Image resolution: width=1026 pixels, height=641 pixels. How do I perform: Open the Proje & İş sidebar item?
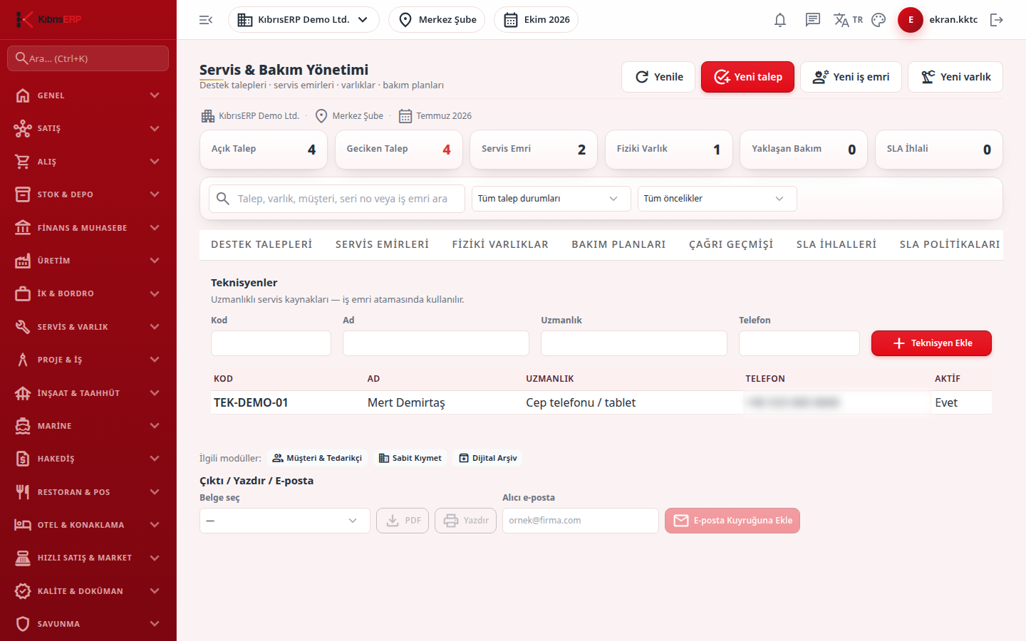tap(88, 360)
